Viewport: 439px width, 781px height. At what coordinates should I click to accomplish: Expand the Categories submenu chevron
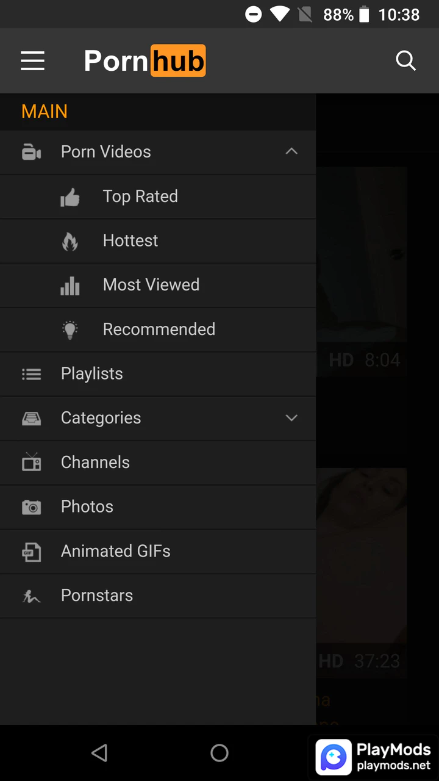click(x=291, y=418)
